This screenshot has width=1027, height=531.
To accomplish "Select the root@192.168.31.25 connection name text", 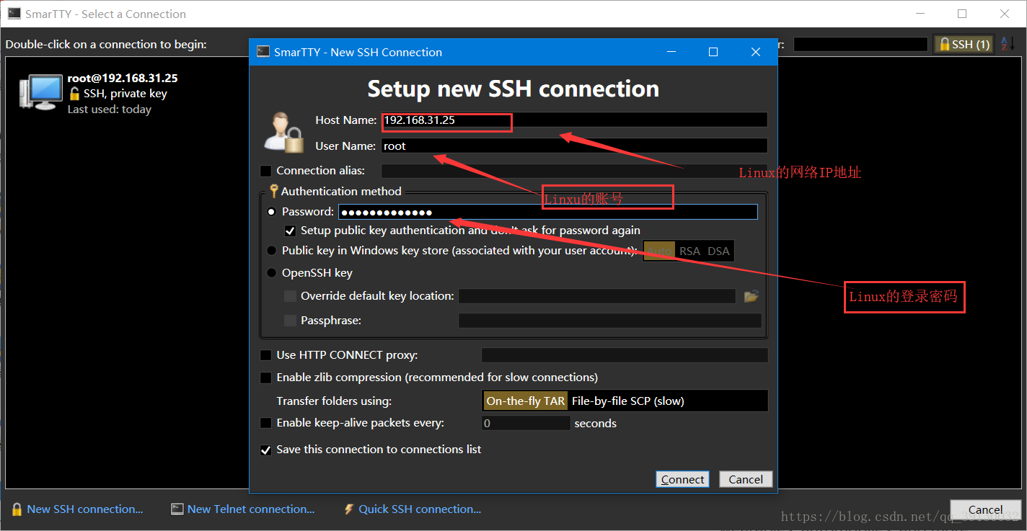I will tap(123, 78).
